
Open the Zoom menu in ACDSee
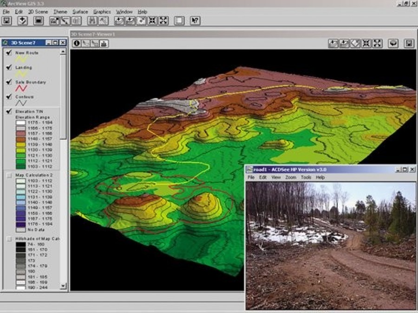(290, 177)
